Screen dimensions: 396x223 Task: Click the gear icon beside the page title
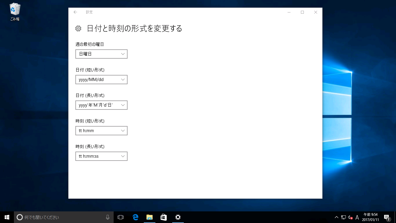coord(78,28)
